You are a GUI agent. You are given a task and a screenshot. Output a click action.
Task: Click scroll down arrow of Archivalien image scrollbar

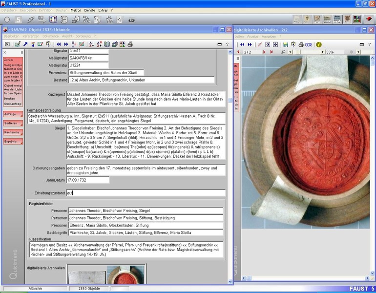(x=372, y=273)
